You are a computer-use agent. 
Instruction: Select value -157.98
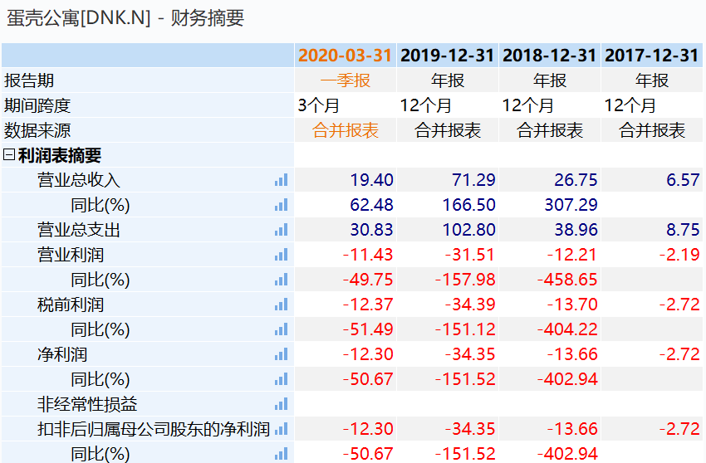click(465, 280)
